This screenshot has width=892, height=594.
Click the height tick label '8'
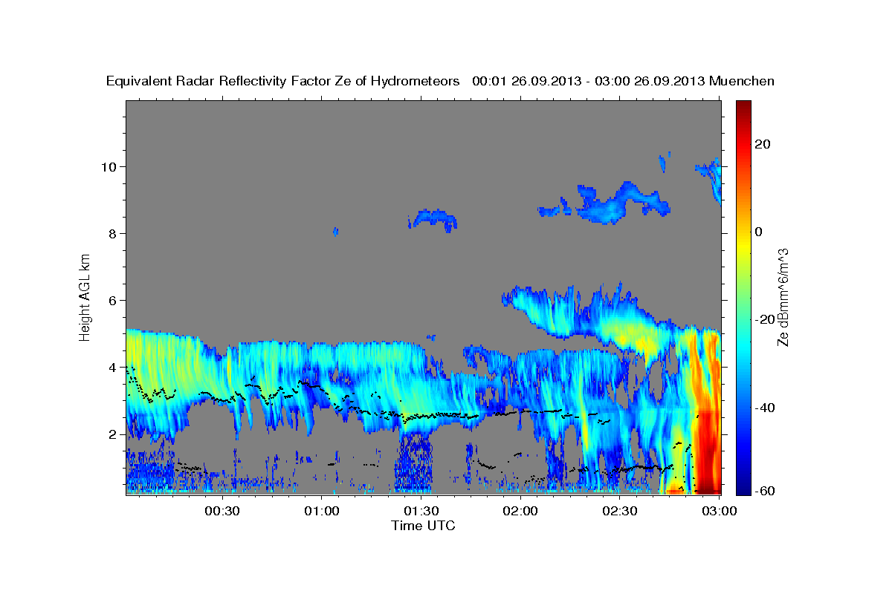[113, 233]
